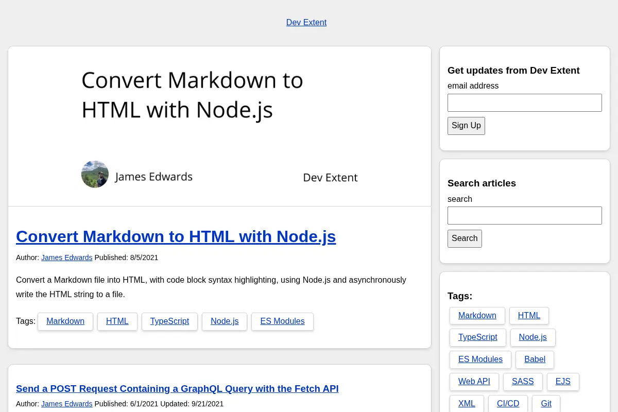Open the Babel tag in sidebar
This screenshot has height=412, width=618.
coord(535,359)
